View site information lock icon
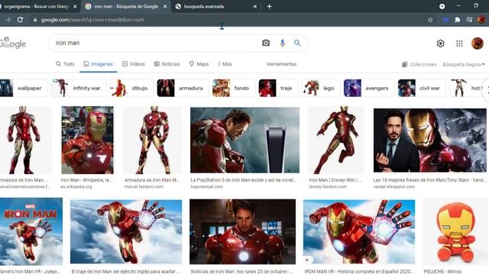This screenshot has width=489, height=275. coord(35,20)
